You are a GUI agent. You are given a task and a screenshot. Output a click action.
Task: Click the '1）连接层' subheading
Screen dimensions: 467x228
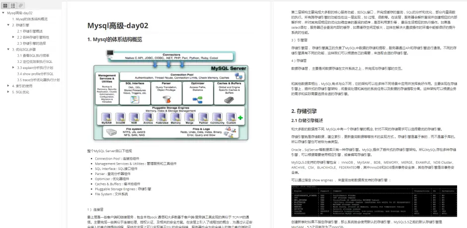pyautogui.click(x=95, y=209)
